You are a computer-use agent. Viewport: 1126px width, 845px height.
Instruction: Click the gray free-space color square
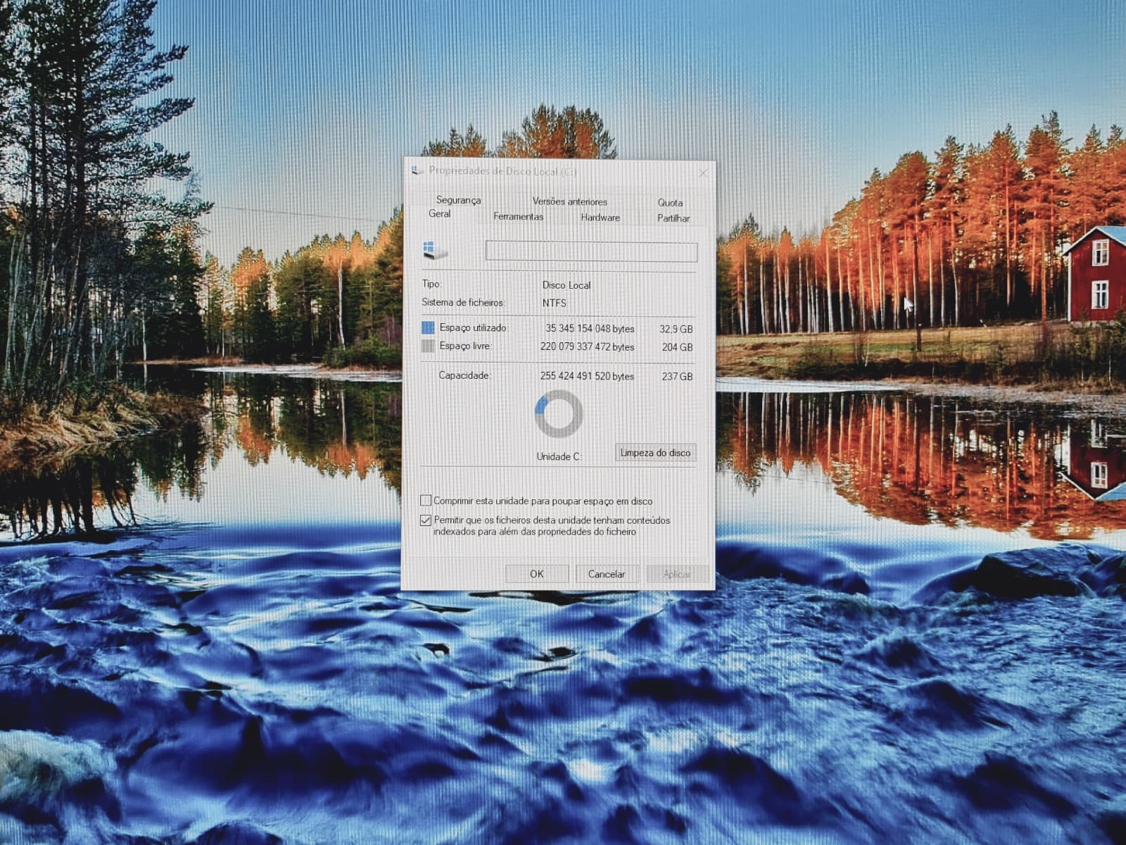pos(428,346)
